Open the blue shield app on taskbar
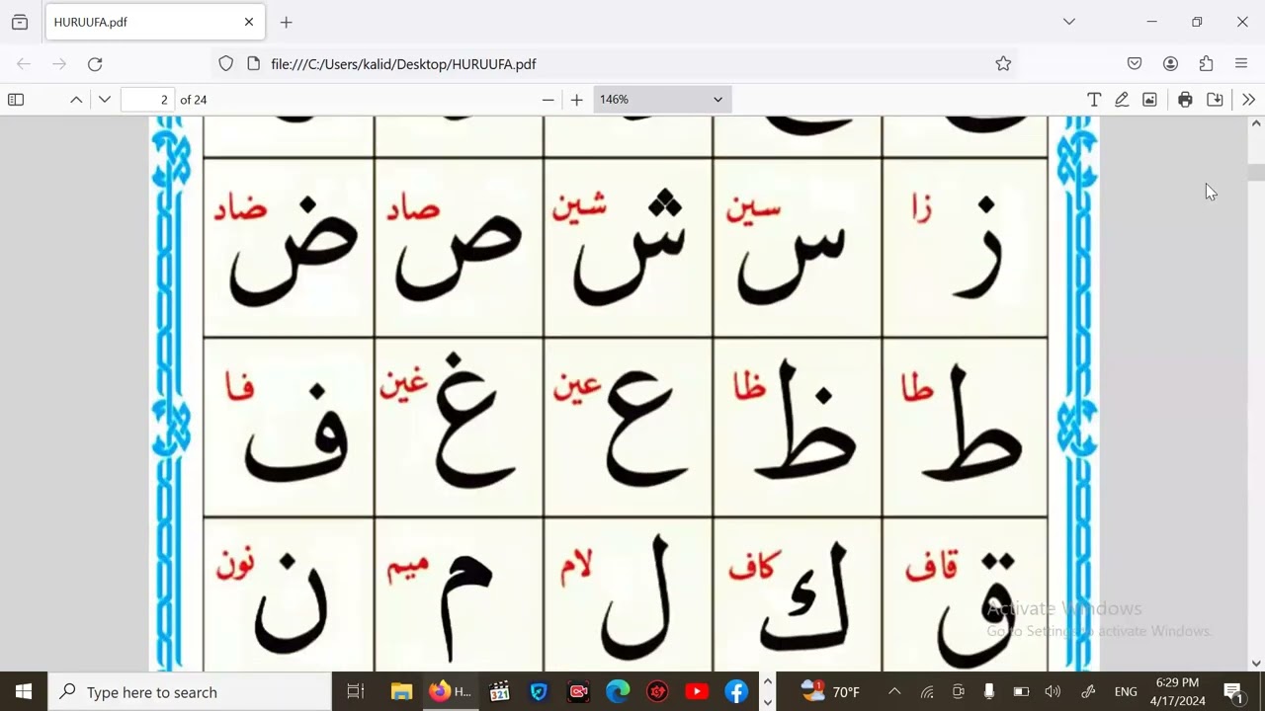 tap(539, 692)
